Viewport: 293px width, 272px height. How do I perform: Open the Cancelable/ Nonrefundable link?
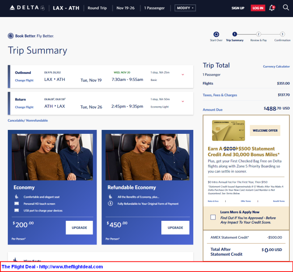[x=28, y=121]
